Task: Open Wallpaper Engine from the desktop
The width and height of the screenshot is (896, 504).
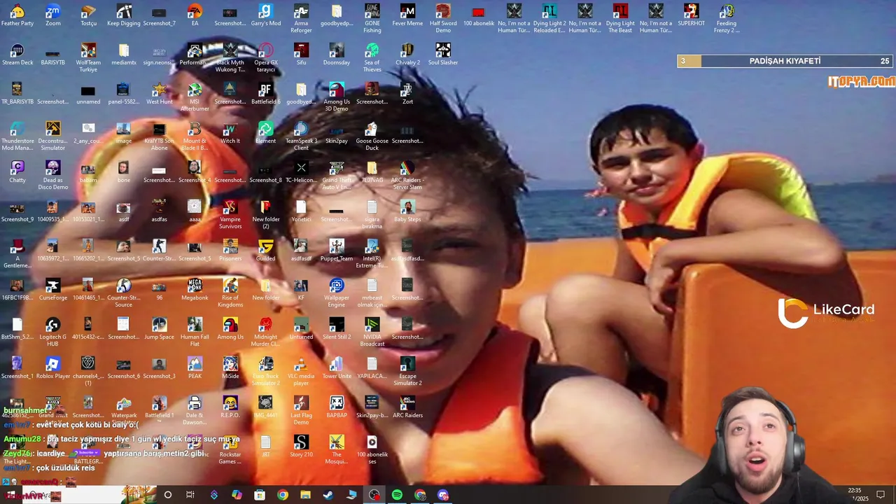Action: click(337, 286)
